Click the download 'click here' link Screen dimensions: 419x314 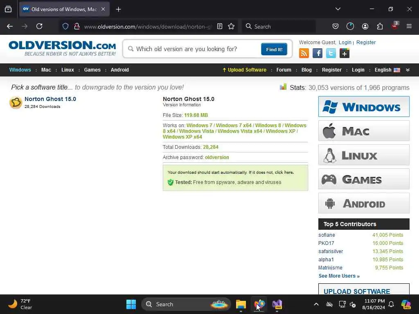284,173
